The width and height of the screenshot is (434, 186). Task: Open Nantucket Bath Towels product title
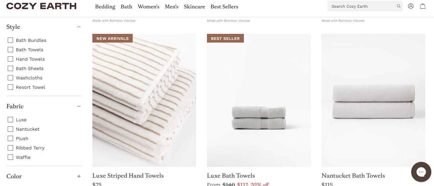click(x=353, y=176)
